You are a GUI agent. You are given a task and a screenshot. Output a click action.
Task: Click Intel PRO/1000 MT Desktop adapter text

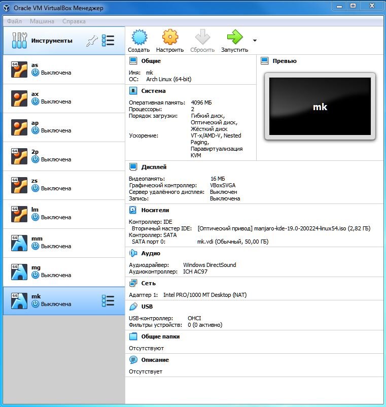pos(205,295)
